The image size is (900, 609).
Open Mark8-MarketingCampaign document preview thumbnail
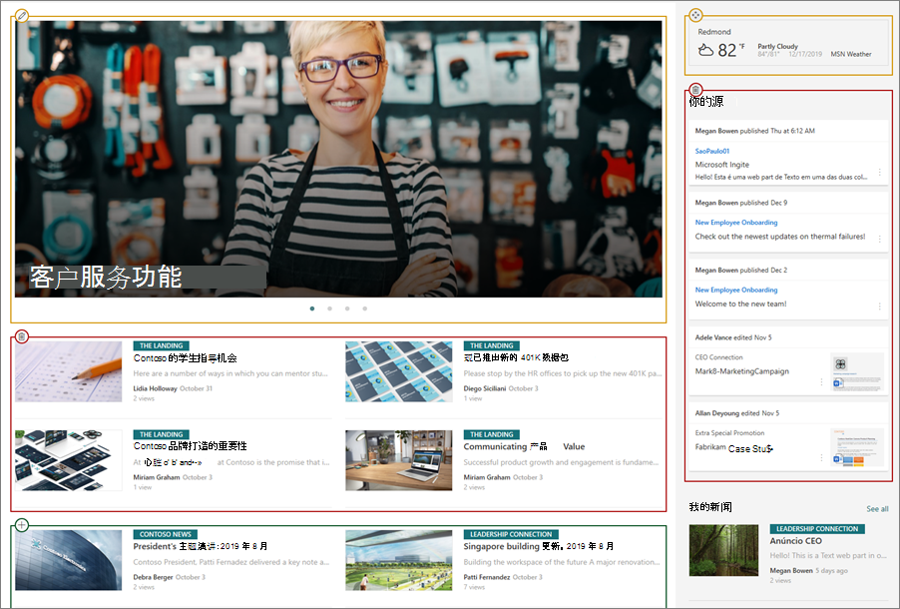coord(857,372)
